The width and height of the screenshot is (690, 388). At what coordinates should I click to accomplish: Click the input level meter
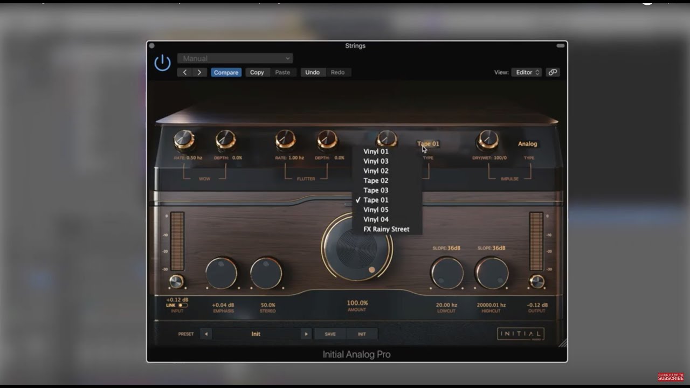point(177,241)
